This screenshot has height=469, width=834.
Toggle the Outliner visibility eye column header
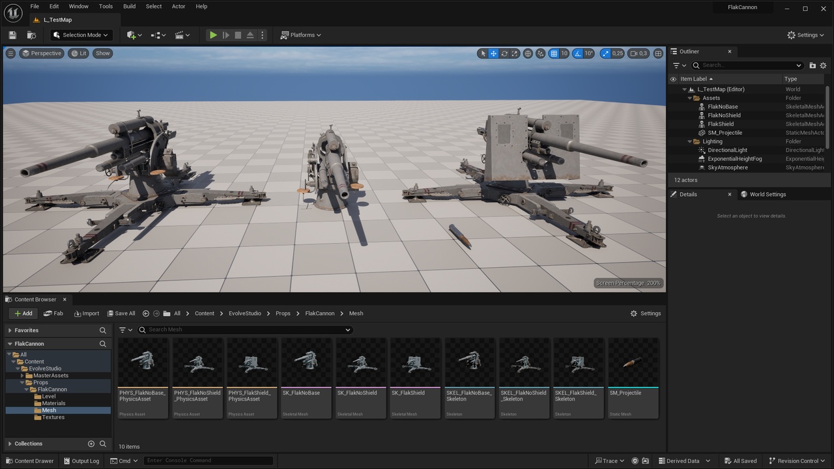673,79
